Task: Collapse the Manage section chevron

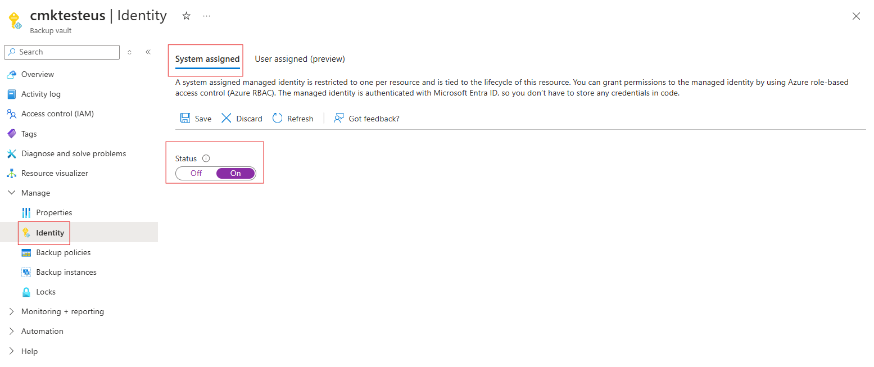Action: point(12,193)
